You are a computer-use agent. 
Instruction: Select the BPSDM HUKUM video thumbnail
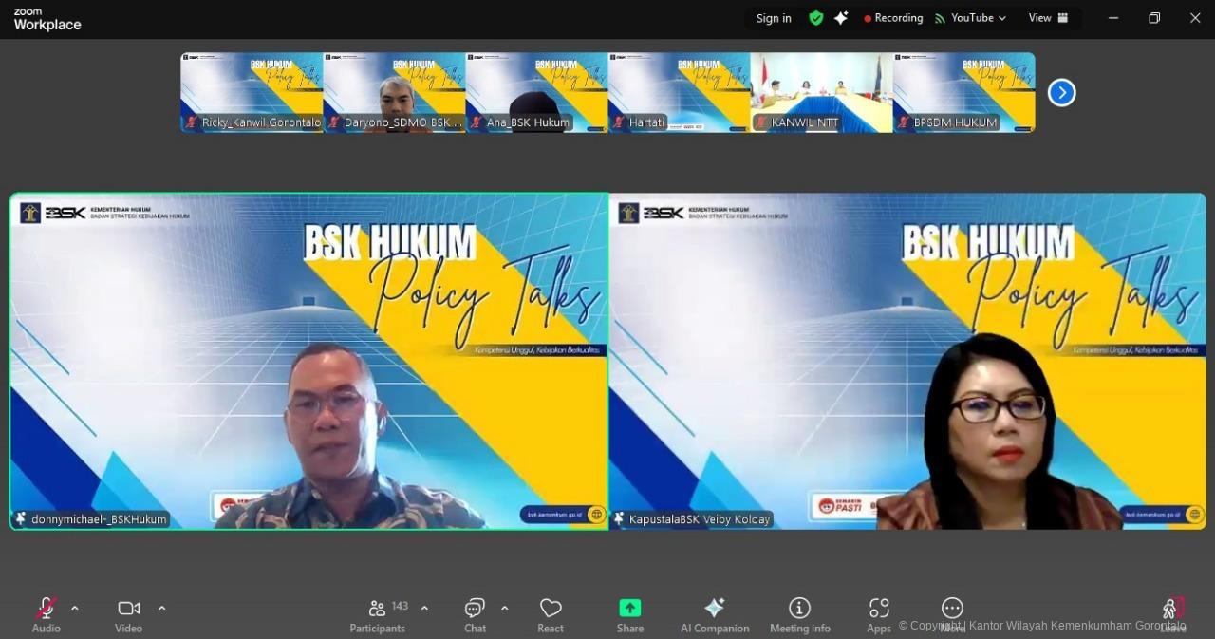coord(963,92)
